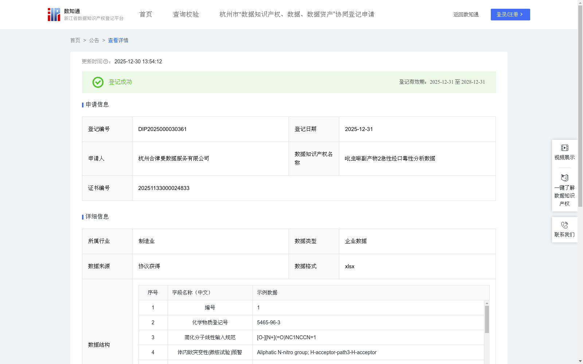
Task: Open the 视频展示 video icon
Action: point(564,148)
